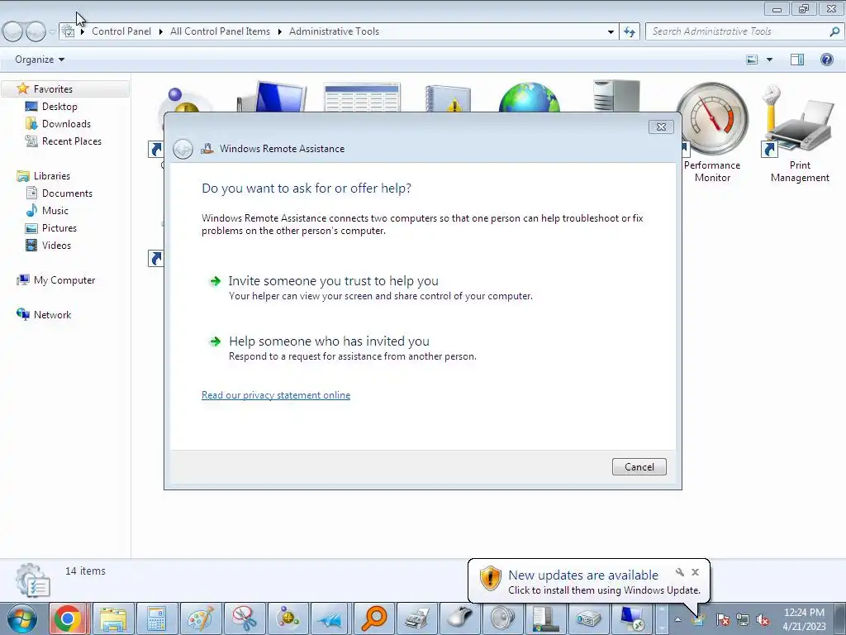Open the Print Management shortcut
The width and height of the screenshot is (846, 635).
(800, 132)
